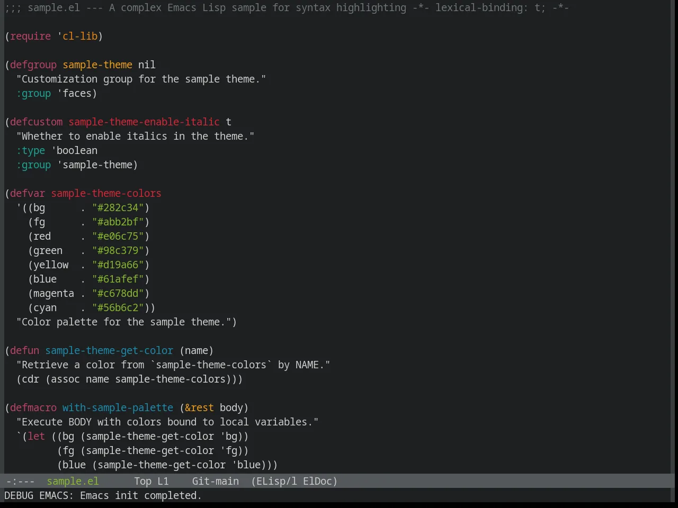Click ElDoc minor mode indicator
Viewport: 678px width, 508px height.
click(x=317, y=481)
